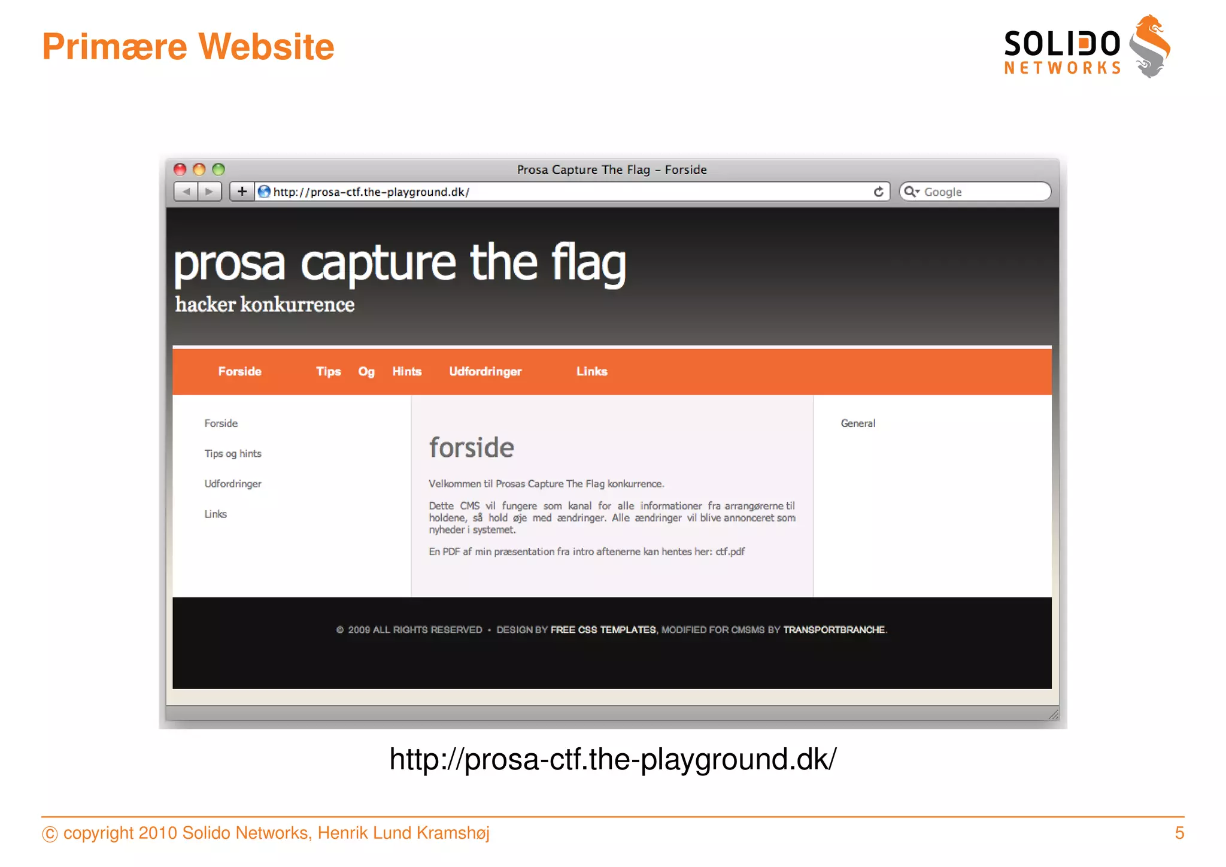Screen dimensions: 1226x867
Task: Open the Google search magnifier dropdown
Action: (x=912, y=192)
